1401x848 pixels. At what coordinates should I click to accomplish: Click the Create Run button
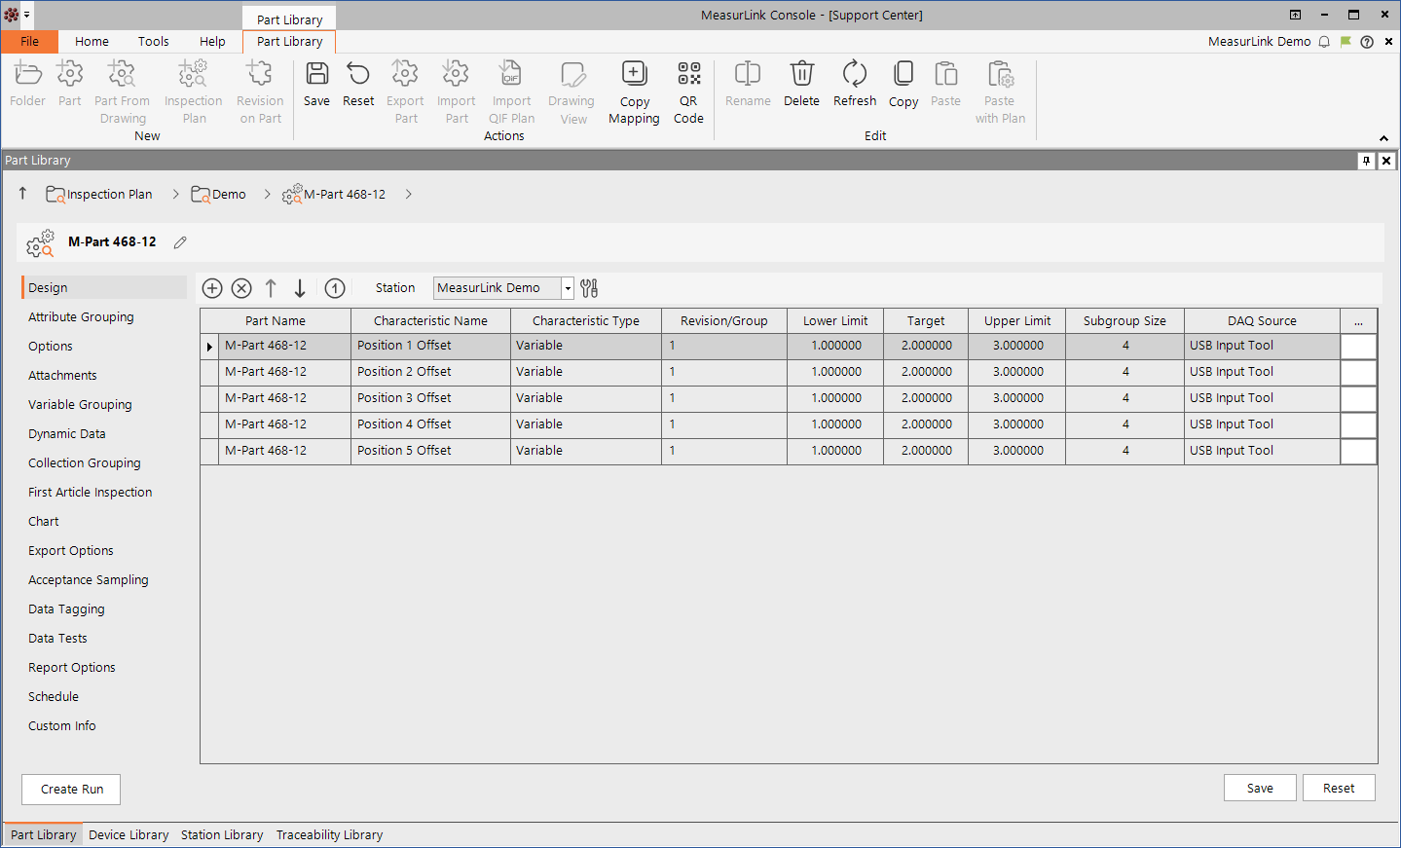71,790
